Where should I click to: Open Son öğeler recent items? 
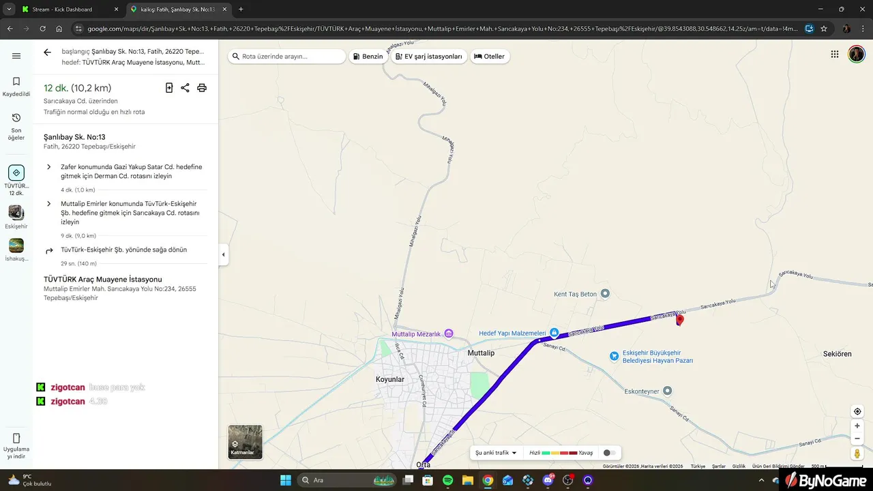pyautogui.click(x=16, y=127)
